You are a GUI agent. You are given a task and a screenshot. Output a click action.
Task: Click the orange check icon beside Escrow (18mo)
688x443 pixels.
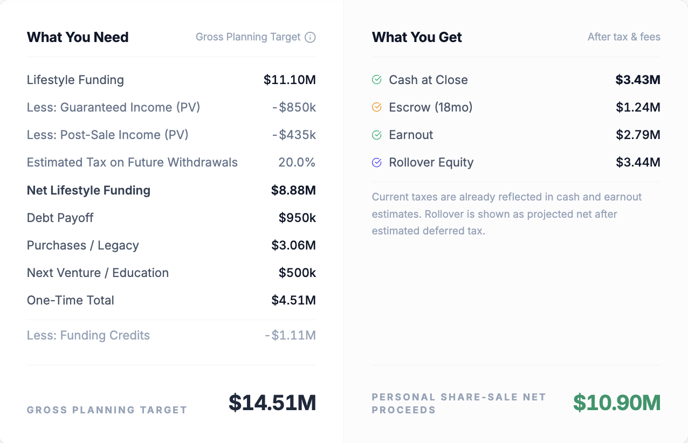pyautogui.click(x=376, y=107)
